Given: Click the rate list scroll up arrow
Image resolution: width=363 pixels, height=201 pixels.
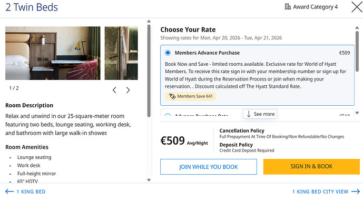Looking at the screenshot, I should click(x=357, y=28).
